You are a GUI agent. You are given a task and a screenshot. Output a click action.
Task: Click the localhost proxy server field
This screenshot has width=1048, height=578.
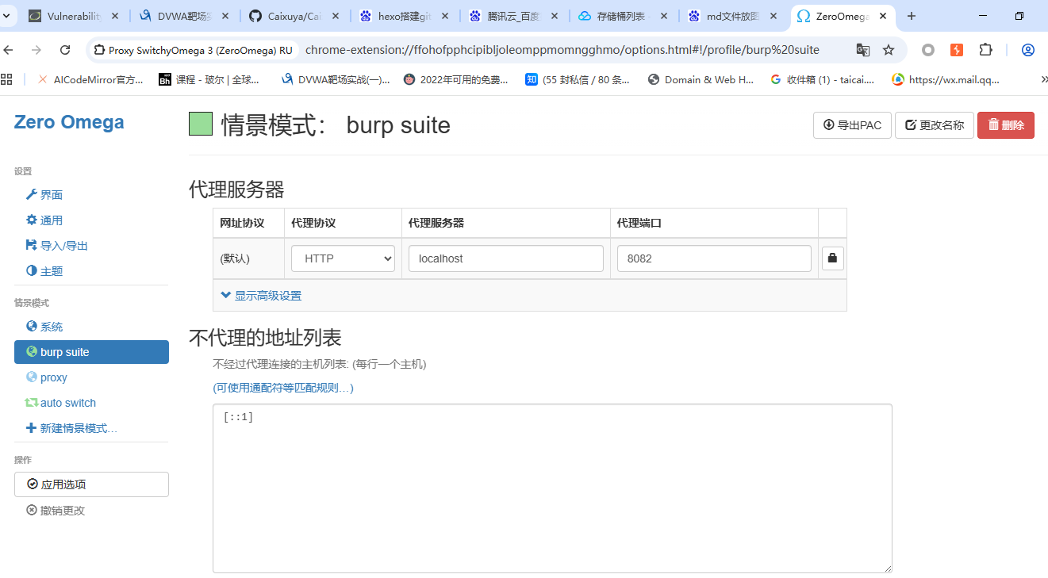[506, 258]
